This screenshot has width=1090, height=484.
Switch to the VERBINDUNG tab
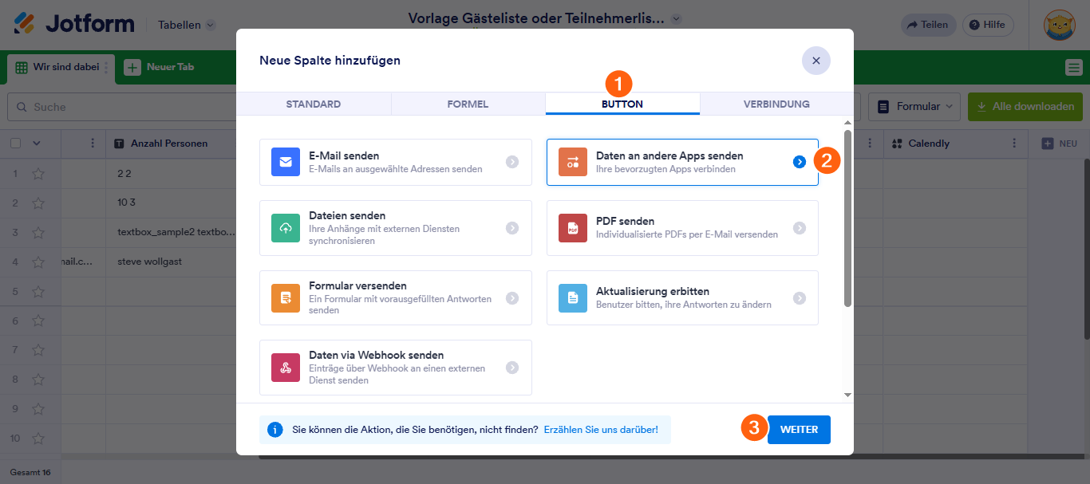click(776, 104)
